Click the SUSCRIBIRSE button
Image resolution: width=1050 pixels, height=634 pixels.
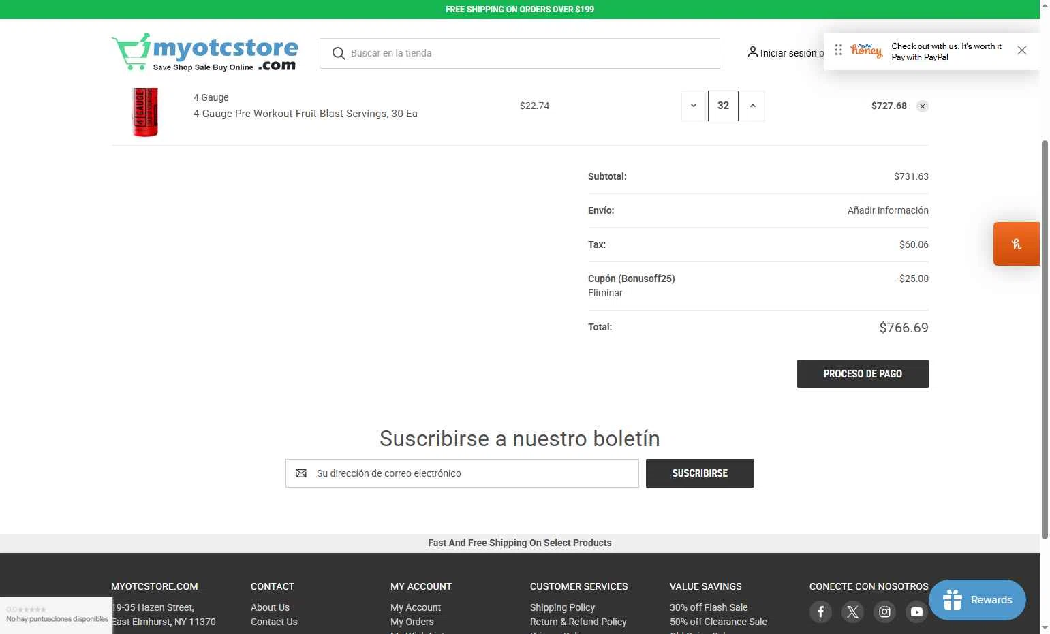pyautogui.click(x=700, y=473)
